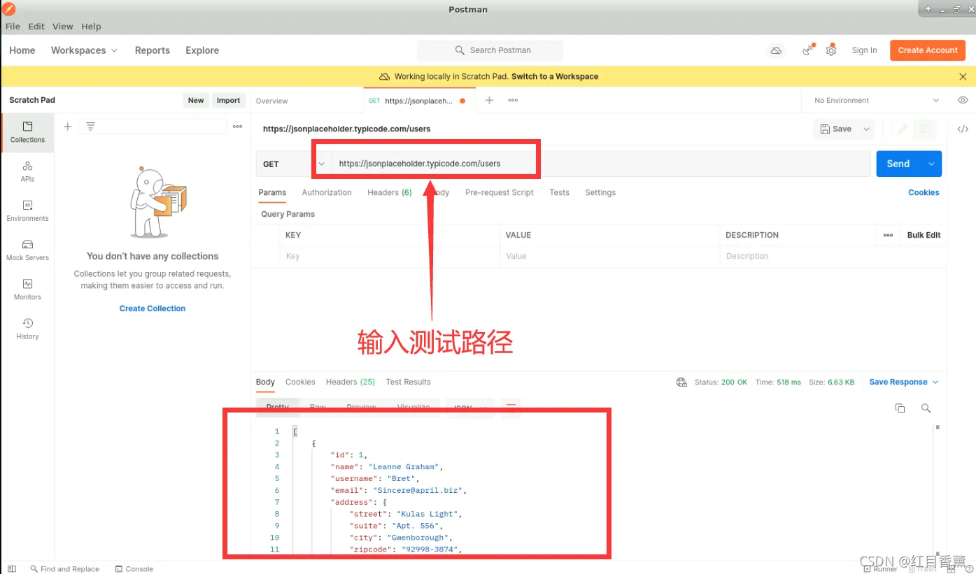The height and width of the screenshot is (574, 976).
Task: Open the comments icon beside Save
Action: [x=925, y=129]
